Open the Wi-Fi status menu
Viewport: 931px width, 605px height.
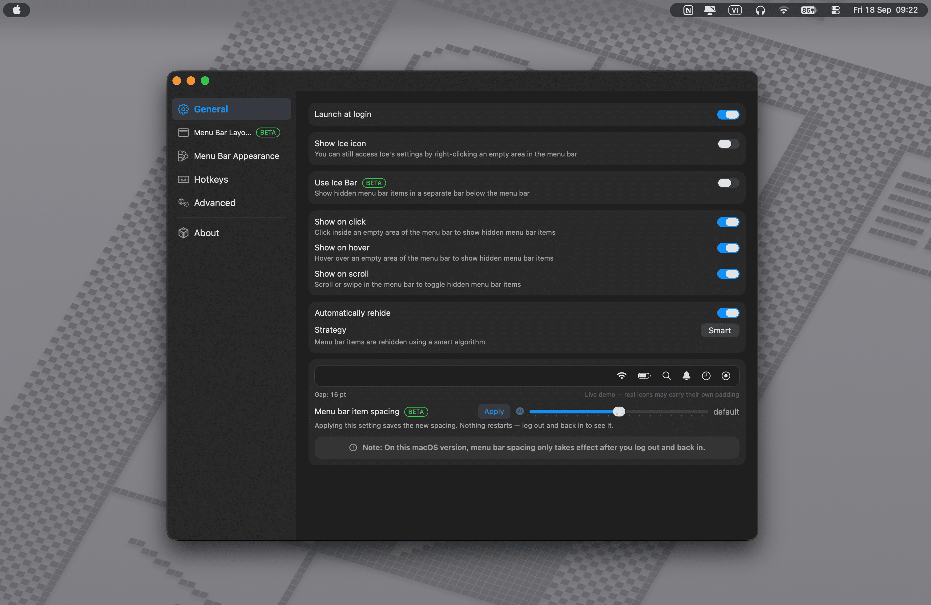784,10
